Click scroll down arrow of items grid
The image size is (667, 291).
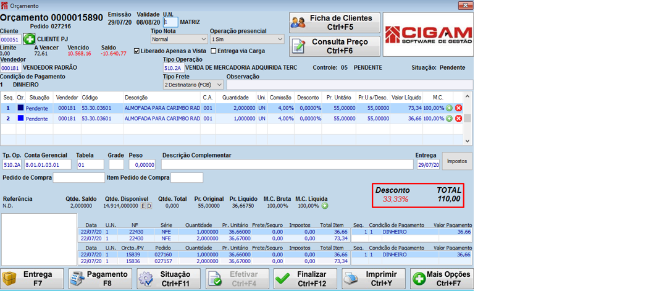[468, 140]
